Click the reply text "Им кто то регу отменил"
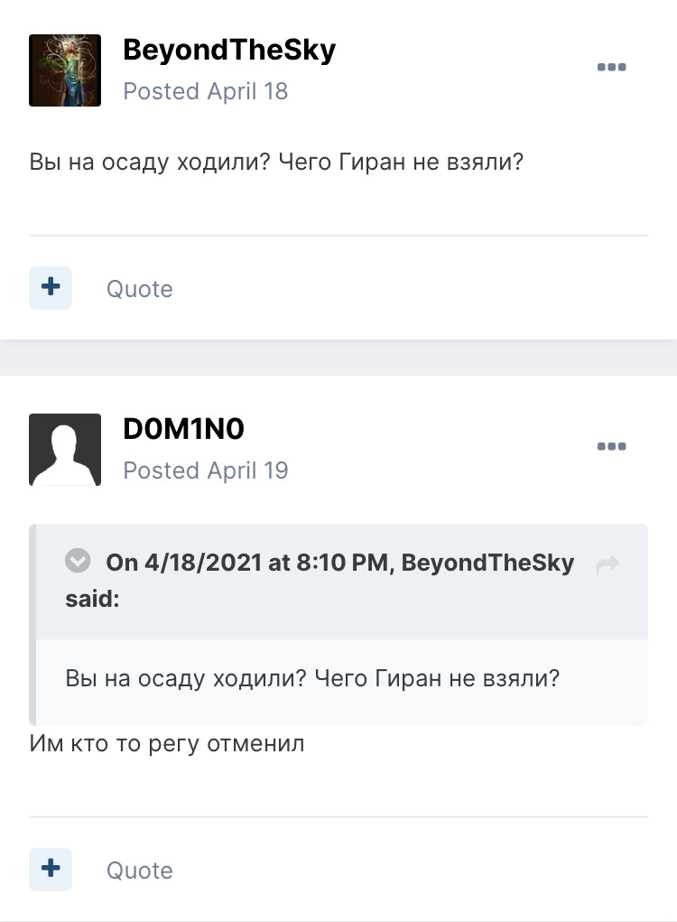Screen dimensions: 677x922 point(167,744)
